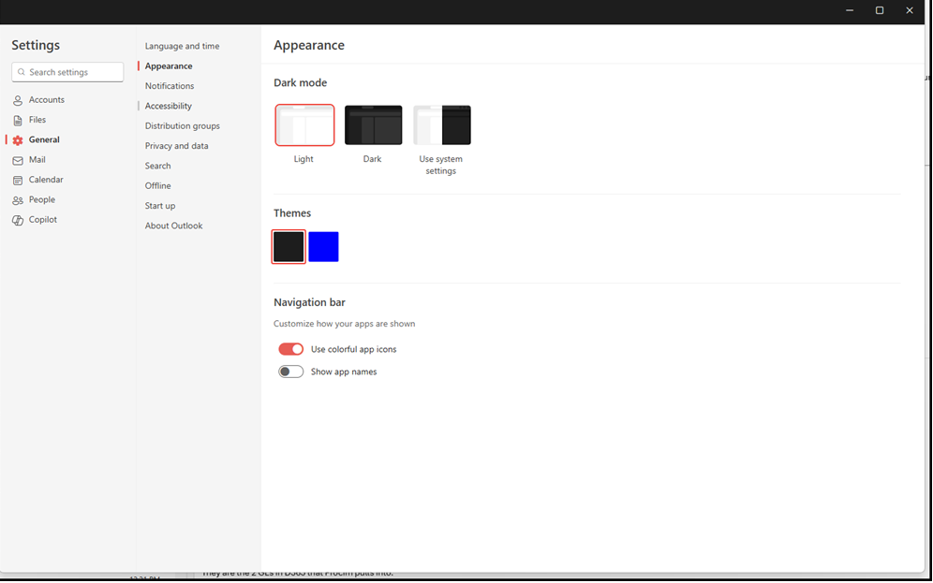This screenshot has height=583, width=933.
Task: Open Distribution groups settings
Action: (182, 126)
